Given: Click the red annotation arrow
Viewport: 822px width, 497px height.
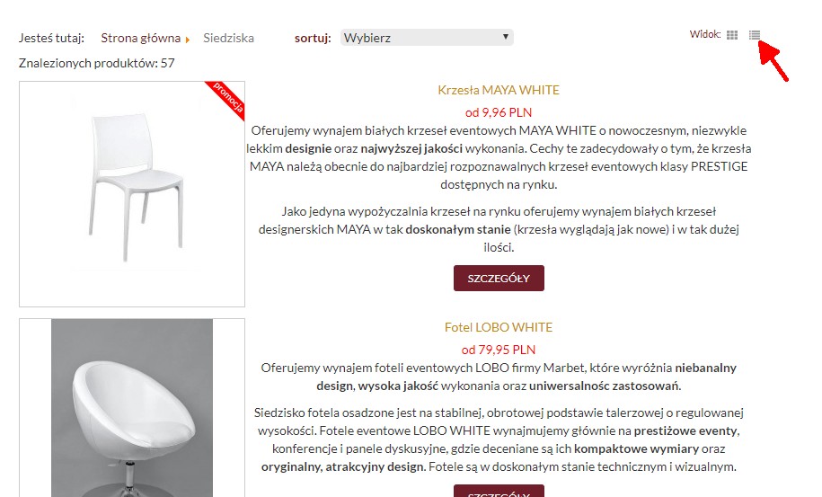Looking at the screenshot, I should tap(773, 61).
